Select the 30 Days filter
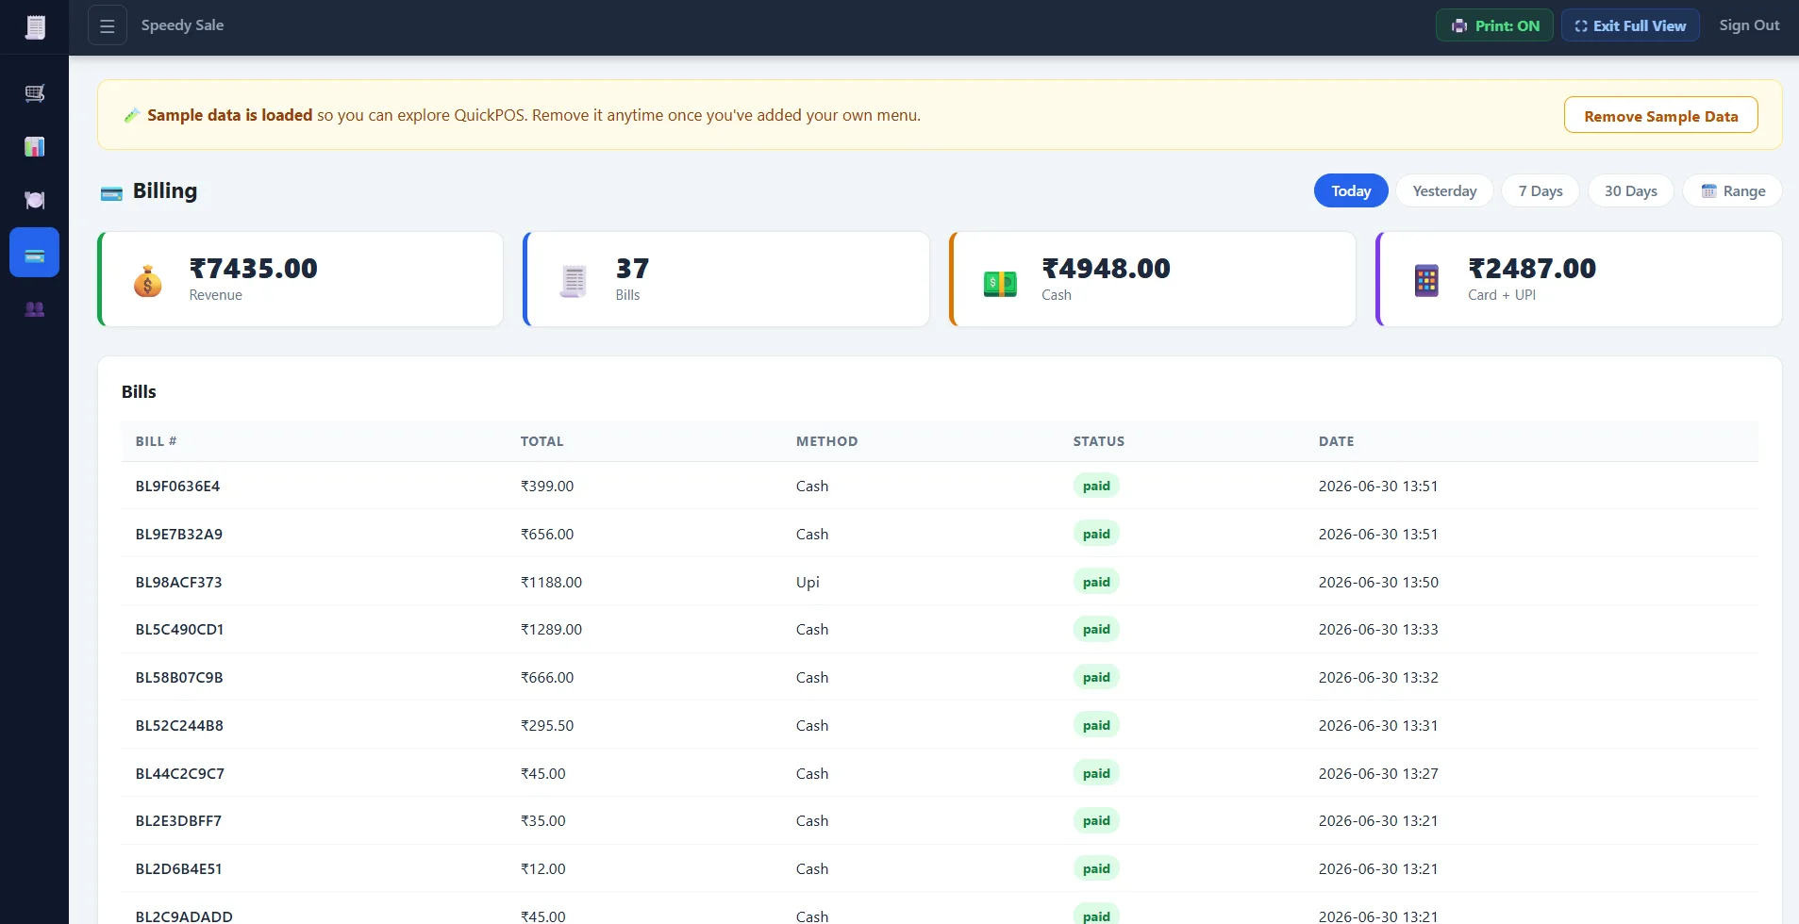 pos(1630,190)
